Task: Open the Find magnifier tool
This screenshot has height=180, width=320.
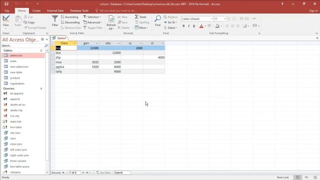Action: 157,21
